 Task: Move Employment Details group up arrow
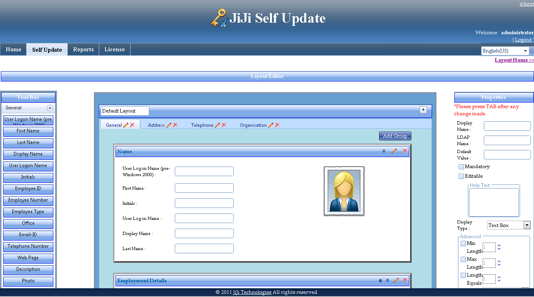(x=380, y=280)
